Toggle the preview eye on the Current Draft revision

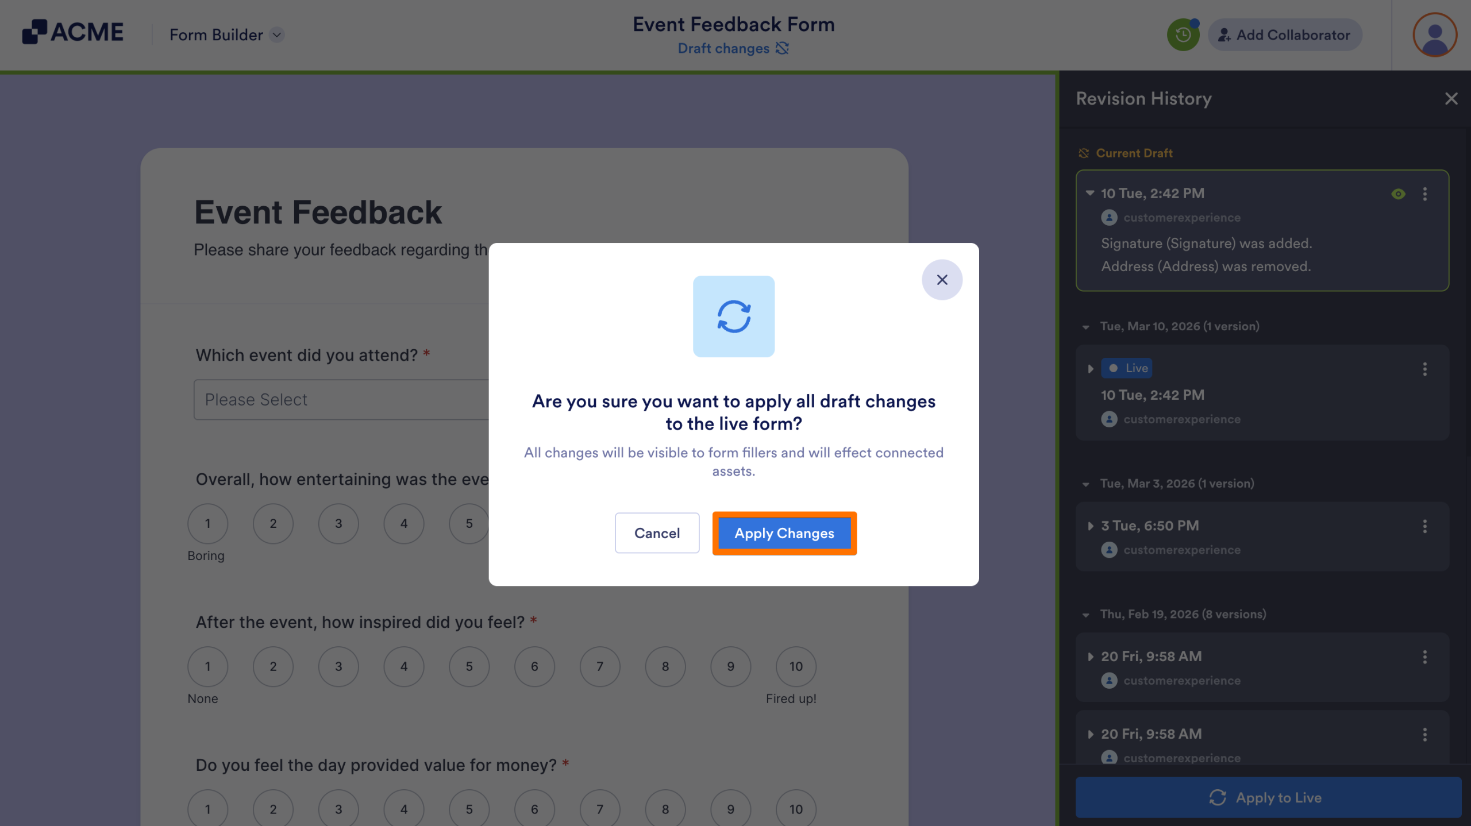point(1399,194)
